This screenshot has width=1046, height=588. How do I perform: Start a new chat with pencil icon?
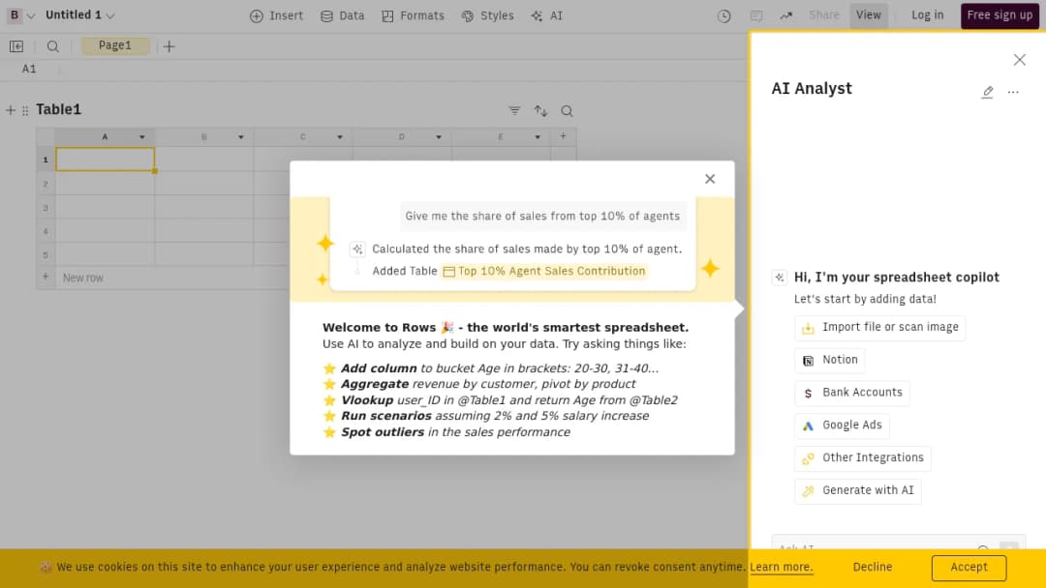[x=987, y=92]
